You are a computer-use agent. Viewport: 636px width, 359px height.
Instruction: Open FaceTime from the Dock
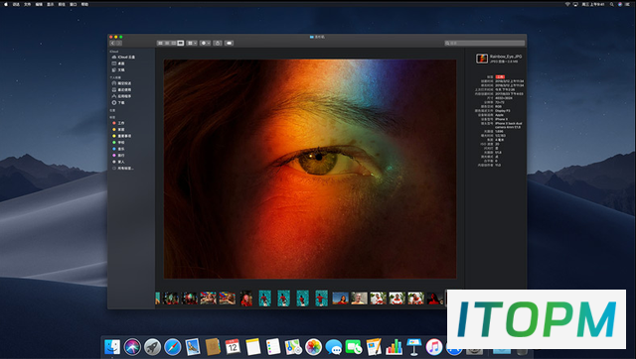pyautogui.click(x=354, y=347)
